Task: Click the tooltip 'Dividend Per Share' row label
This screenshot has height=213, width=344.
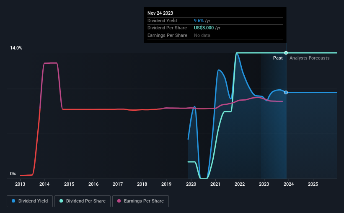Action: click(x=167, y=28)
